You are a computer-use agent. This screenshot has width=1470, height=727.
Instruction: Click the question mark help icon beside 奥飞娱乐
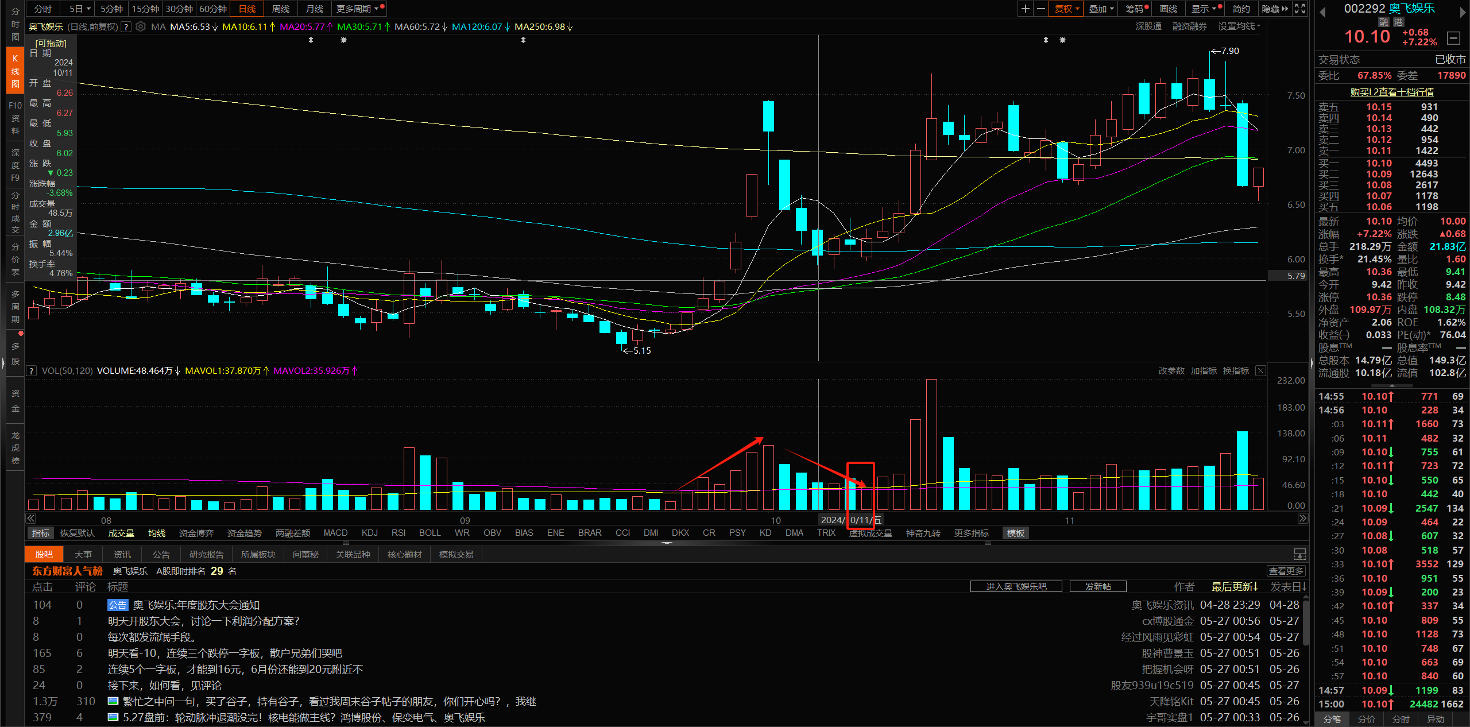tap(126, 26)
